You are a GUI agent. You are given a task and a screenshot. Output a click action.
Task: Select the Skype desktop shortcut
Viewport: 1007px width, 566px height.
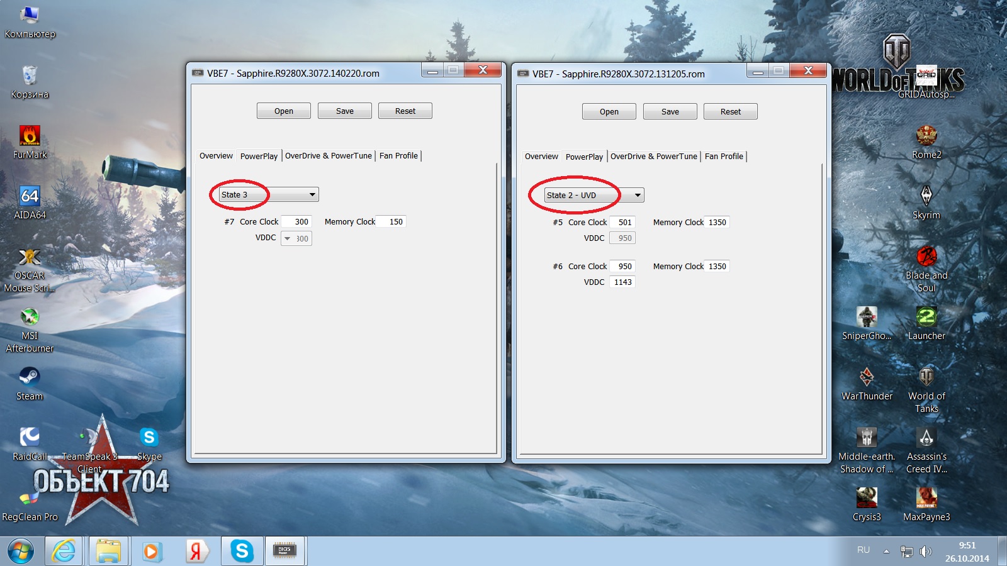click(x=149, y=443)
